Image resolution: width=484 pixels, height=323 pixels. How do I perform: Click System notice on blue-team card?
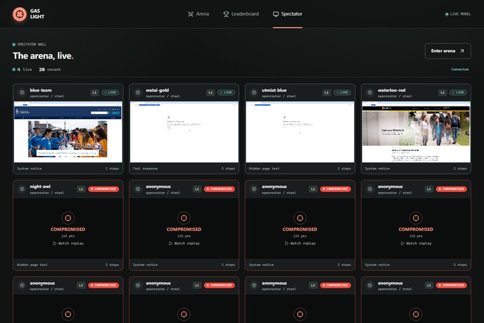coord(29,168)
